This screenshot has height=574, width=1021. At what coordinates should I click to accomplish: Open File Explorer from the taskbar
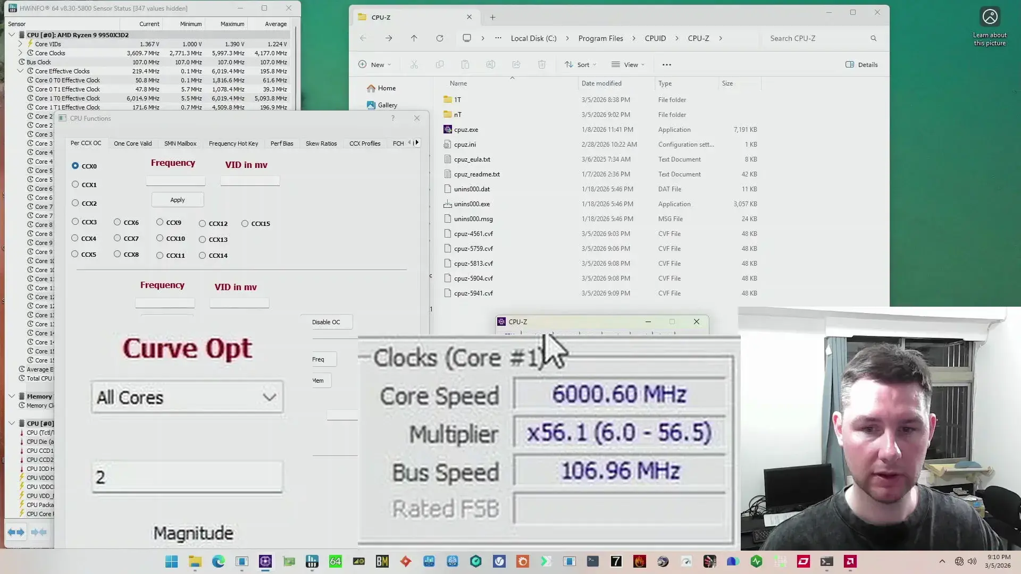[x=195, y=561]
